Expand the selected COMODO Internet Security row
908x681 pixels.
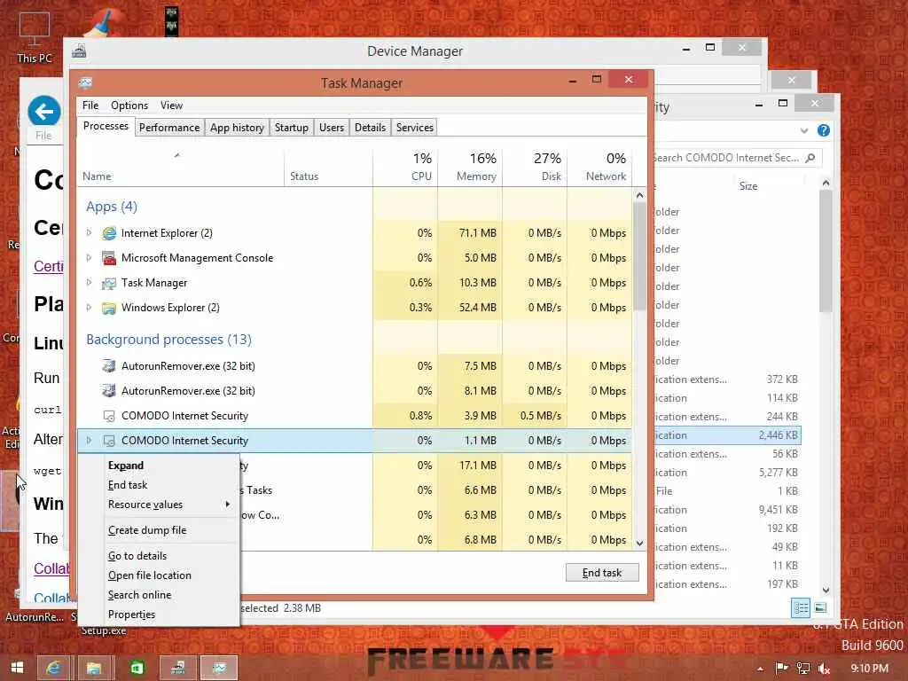[89, 441]
